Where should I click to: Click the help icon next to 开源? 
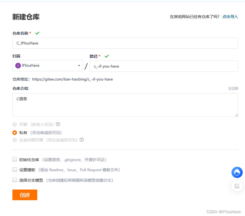58,124
